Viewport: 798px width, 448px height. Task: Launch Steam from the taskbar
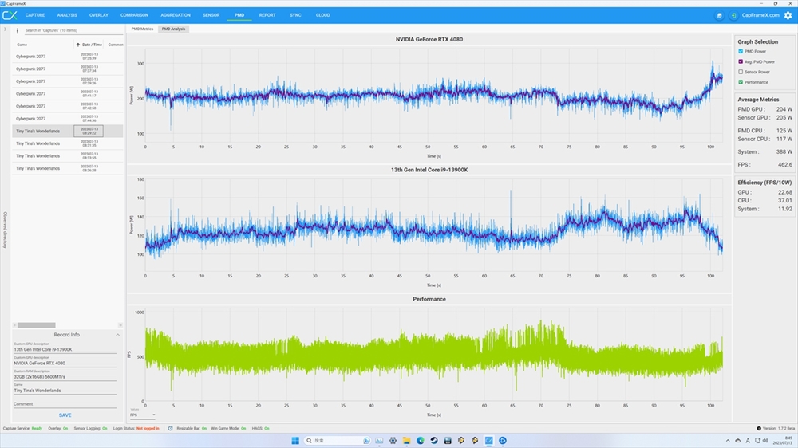point(433,441)
